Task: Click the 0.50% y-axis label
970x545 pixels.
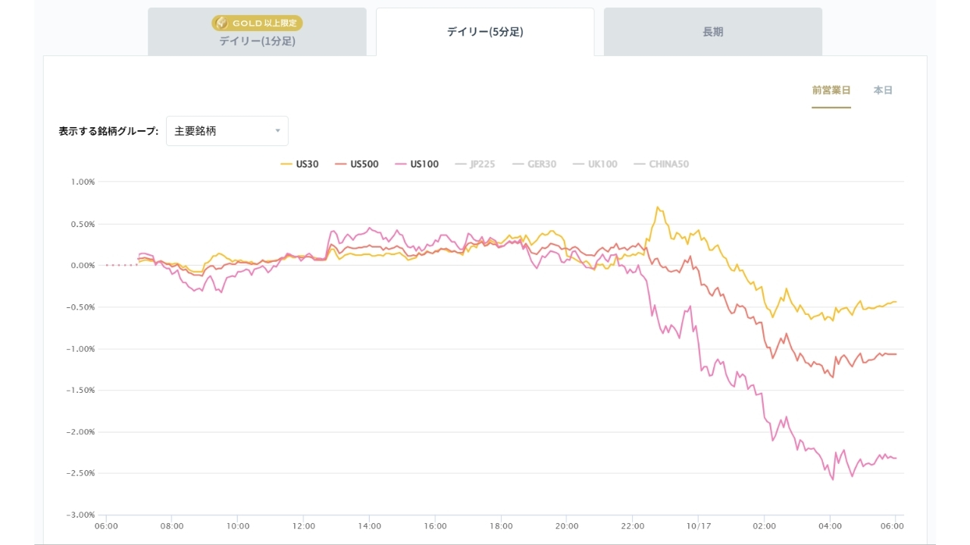Action: (83, 224)
